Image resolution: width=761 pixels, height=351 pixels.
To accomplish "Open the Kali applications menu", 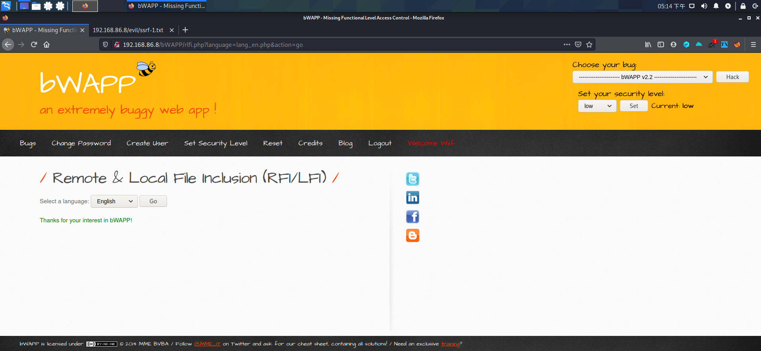I will click(6, 6).
